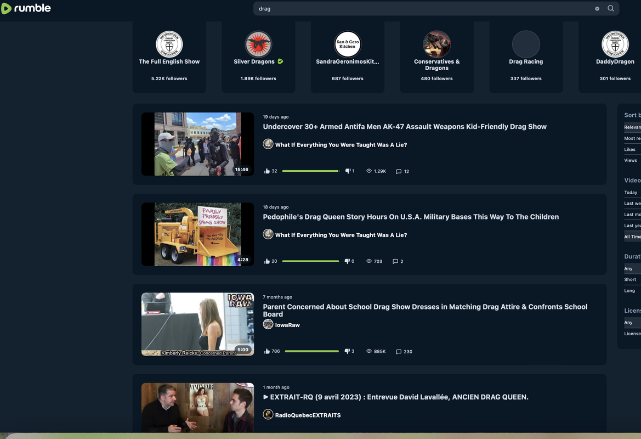Open the Silver Dragons channel avatar
This screenshot has width=641, height=439.
[x=258, y=44]
